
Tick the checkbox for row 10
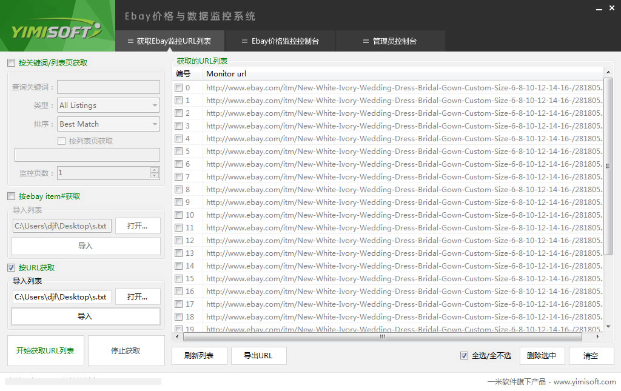tap(179, 215)
